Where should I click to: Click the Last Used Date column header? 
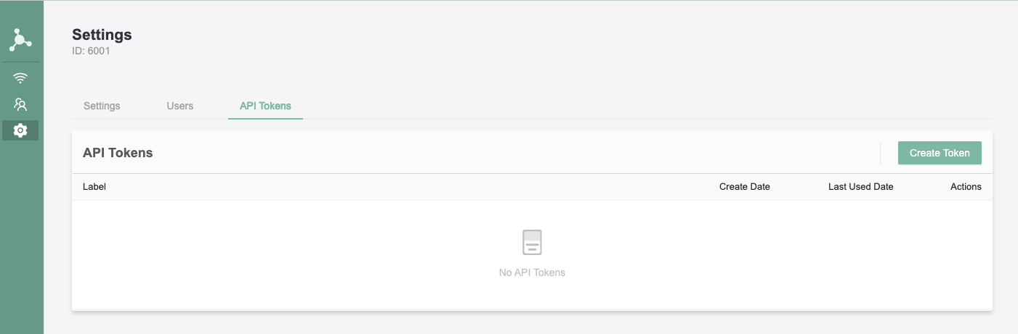[x=860, y=187]
